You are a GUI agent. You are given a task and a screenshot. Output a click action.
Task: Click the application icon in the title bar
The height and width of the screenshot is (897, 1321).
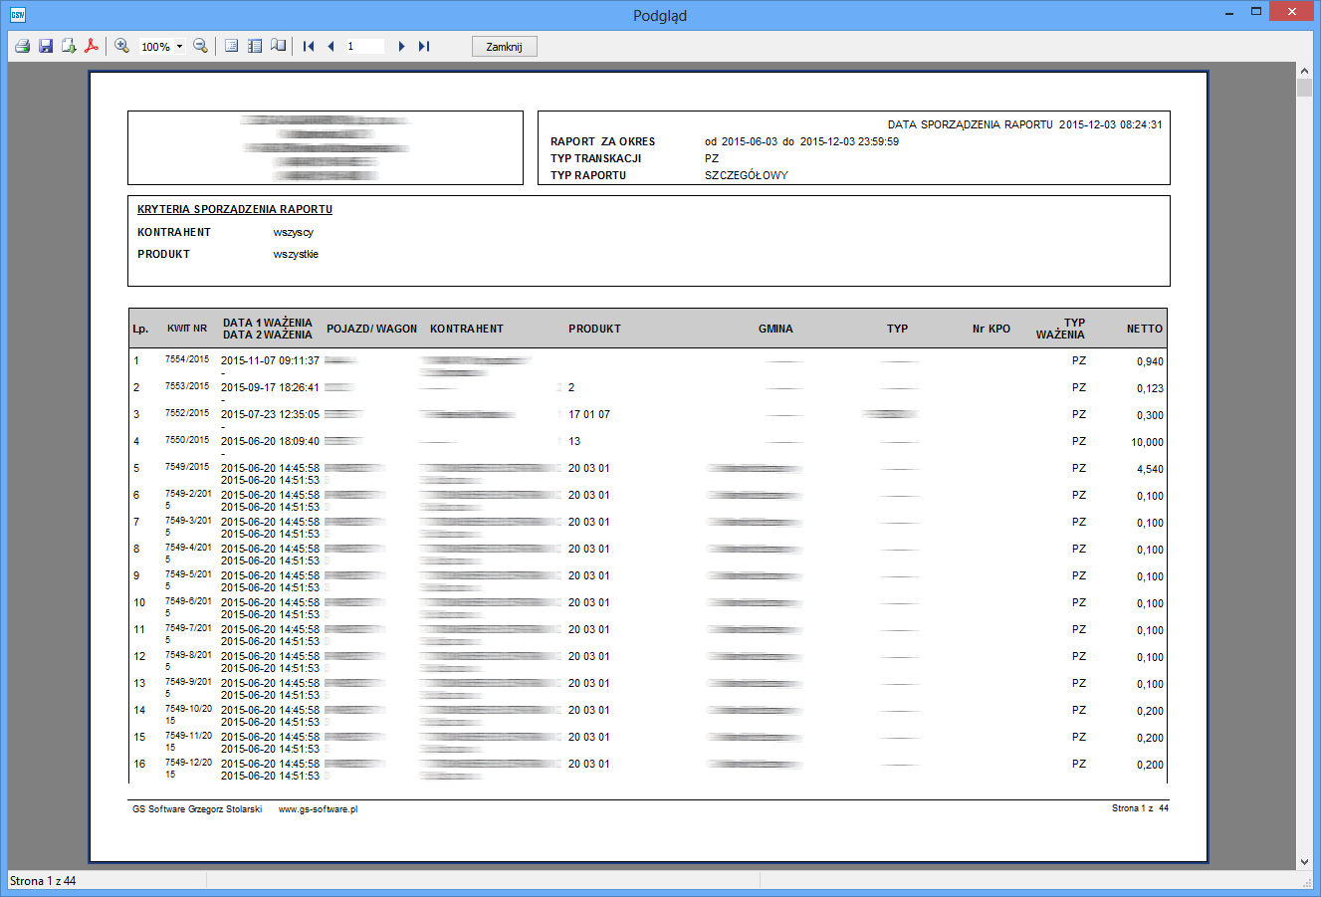pyautogui.click(x=17, y=15)
